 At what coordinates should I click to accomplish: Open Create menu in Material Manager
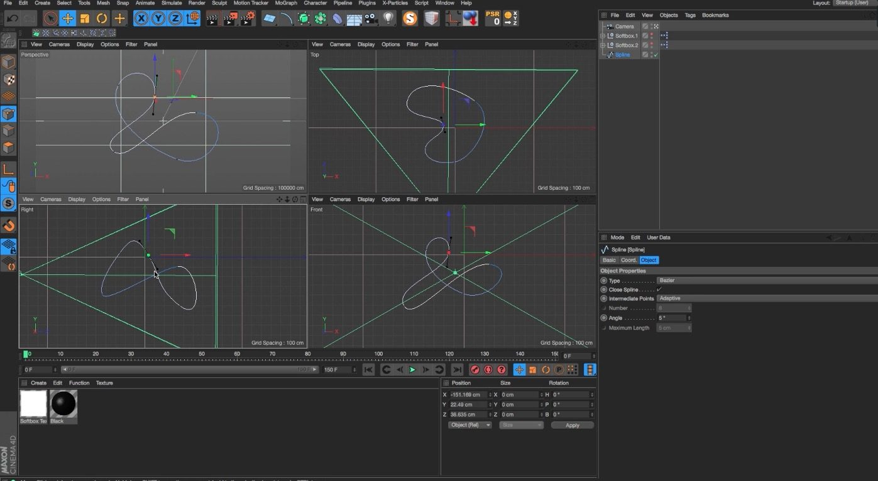(38, 383)
